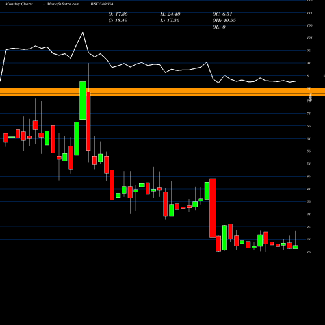
Task: Click the 31 price axis label
Action: click(x=309, y=214)
